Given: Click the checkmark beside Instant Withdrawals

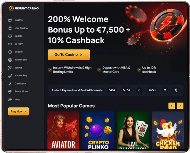Looking at the screenshot, I should (x=50, y=70).
